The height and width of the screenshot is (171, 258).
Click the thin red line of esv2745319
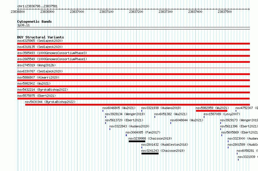point(133,68)
